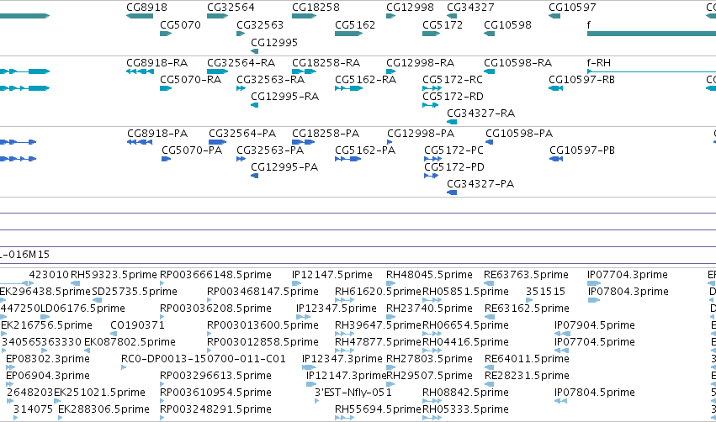This screenshot has height=422, width=716.
Task: Click protein CG10598-PA label
Action: [519, 133]
